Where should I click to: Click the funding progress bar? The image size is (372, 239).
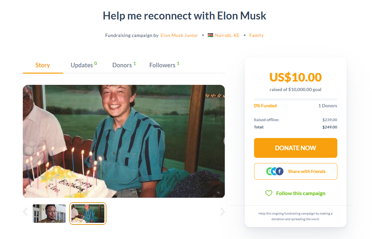[x=295, y=99]
